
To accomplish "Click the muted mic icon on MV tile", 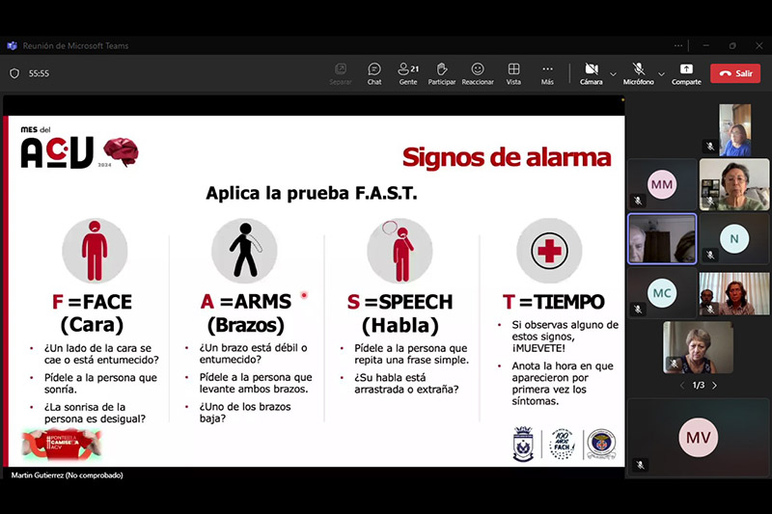I will pyautogui.click(x=640, y=464).
